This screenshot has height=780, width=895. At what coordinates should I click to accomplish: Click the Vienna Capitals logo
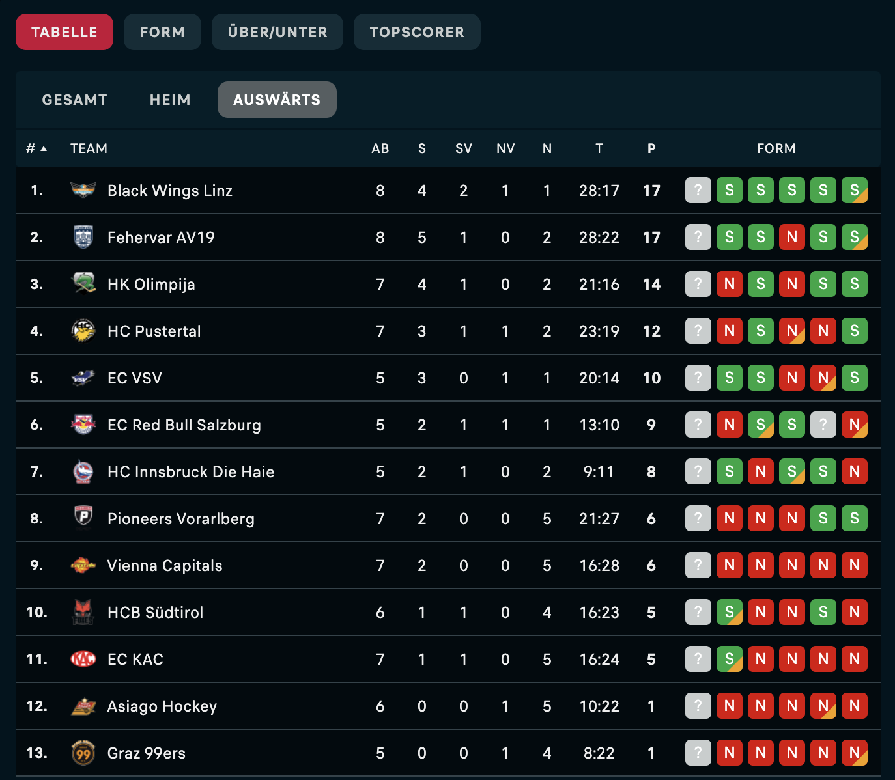click(x=83, y=565)
